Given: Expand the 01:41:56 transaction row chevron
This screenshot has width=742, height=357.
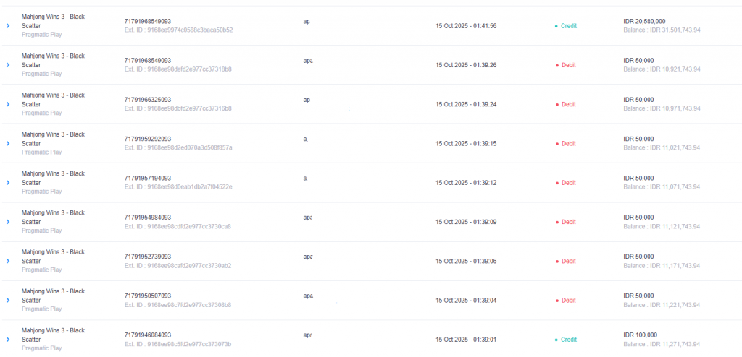Looking at the screenshot, I should [x=8, y=26].
